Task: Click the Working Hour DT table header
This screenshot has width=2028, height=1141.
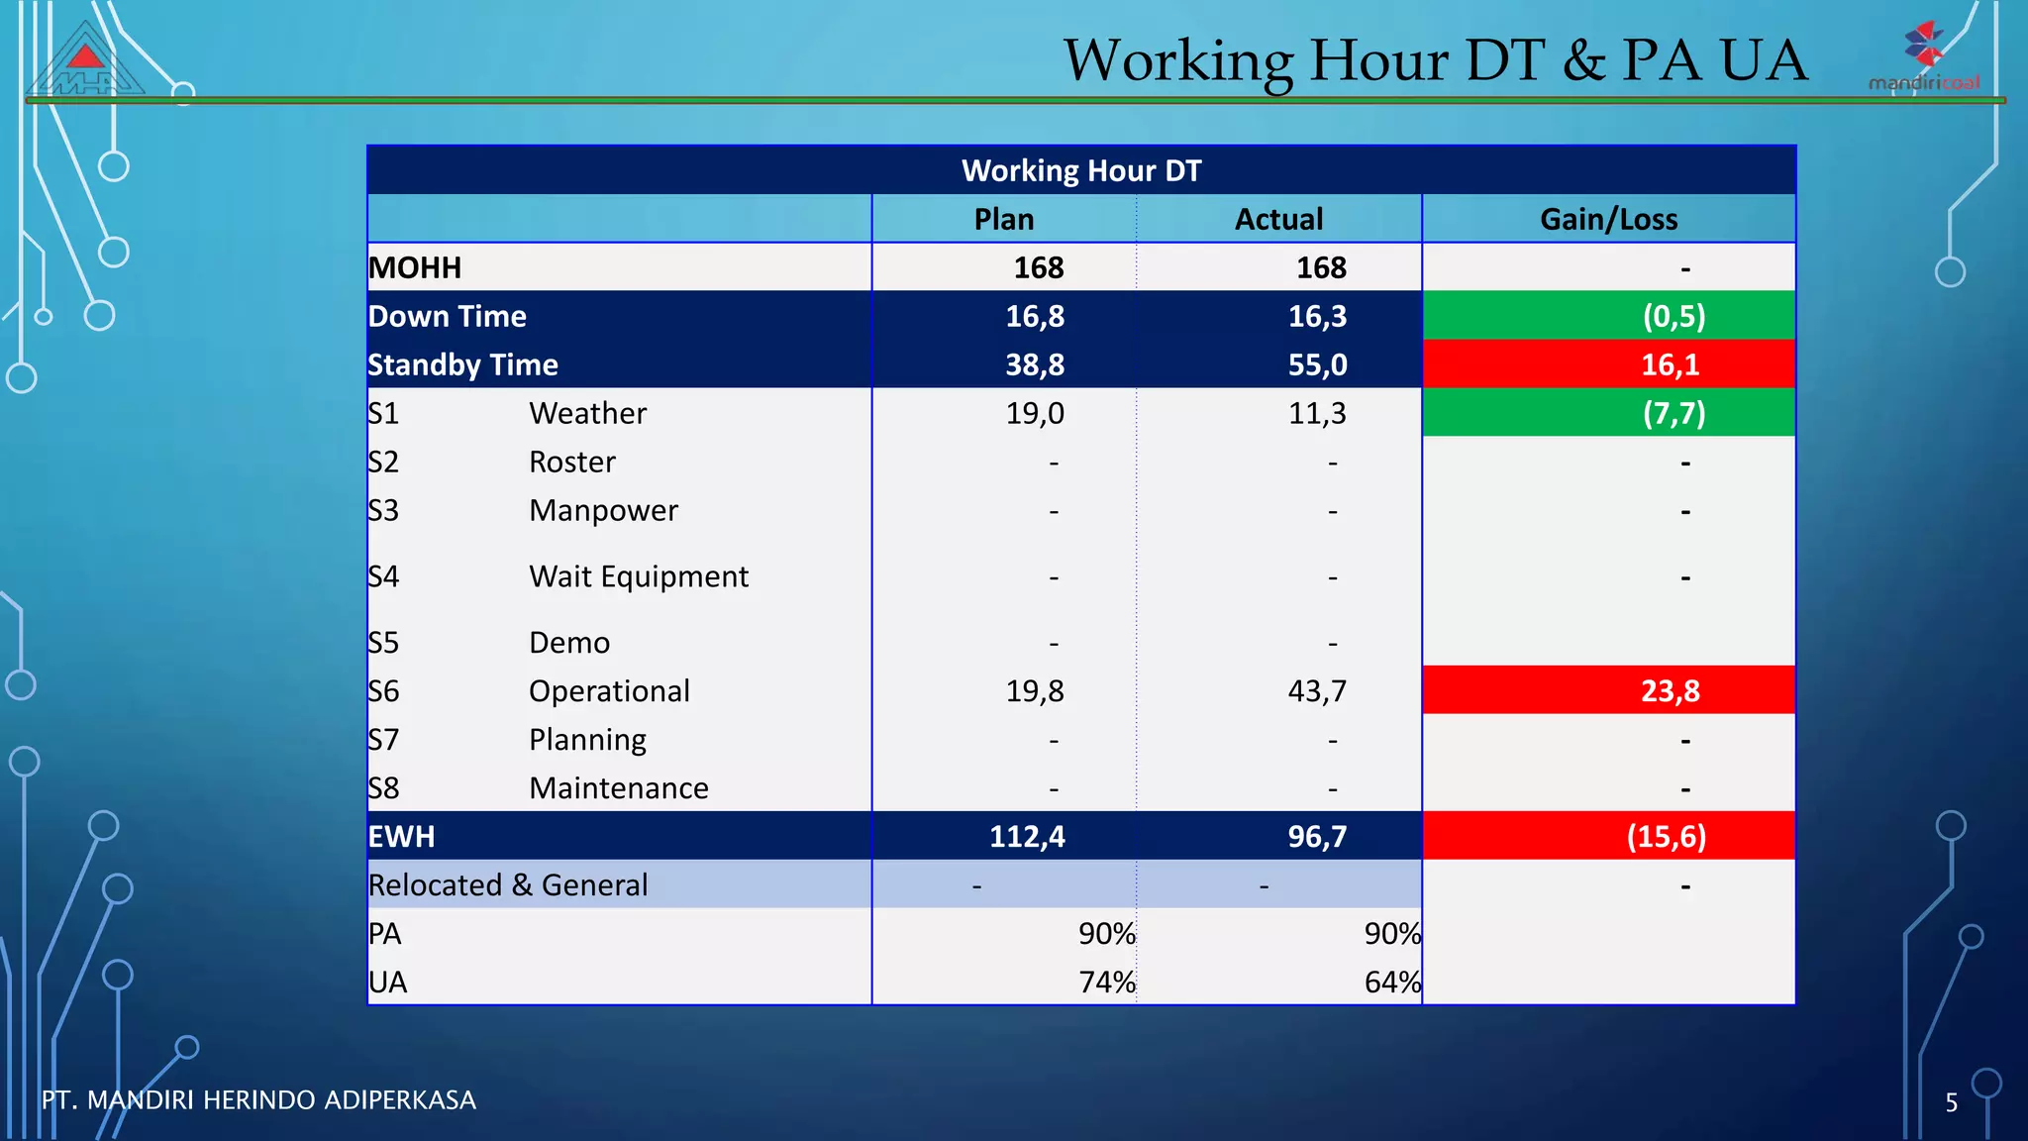Action: (x=1080, y=170)
